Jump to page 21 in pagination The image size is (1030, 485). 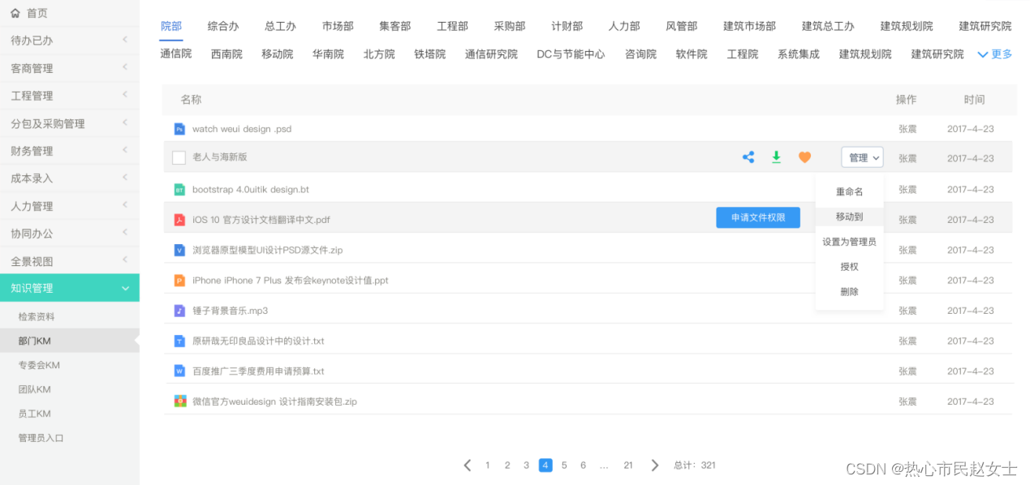(628, 465)
